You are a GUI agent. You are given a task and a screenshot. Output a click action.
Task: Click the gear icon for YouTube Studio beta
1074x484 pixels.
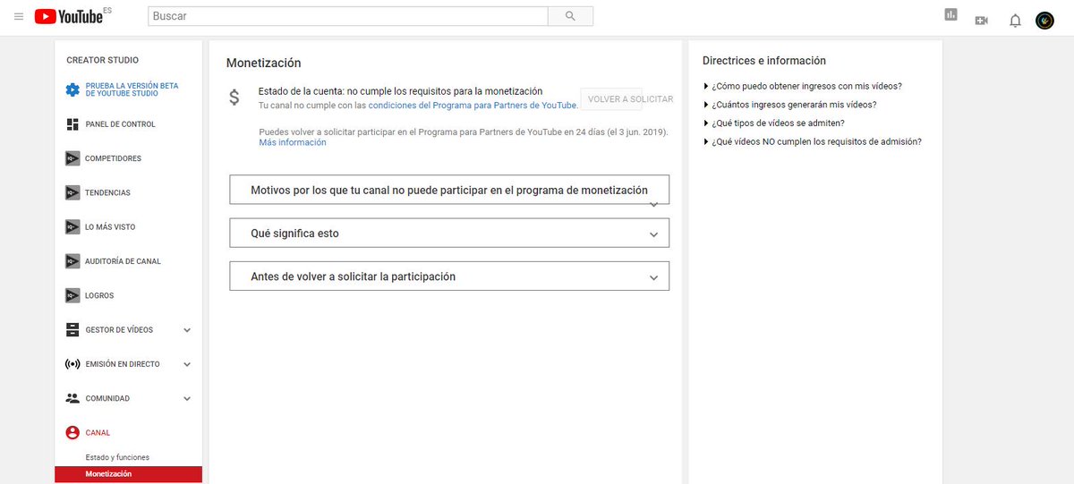point(72,89)
